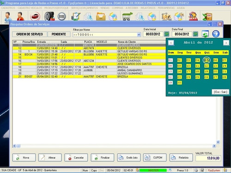Click the CUPOM button

pyautogui.click(x=155, y=158)
